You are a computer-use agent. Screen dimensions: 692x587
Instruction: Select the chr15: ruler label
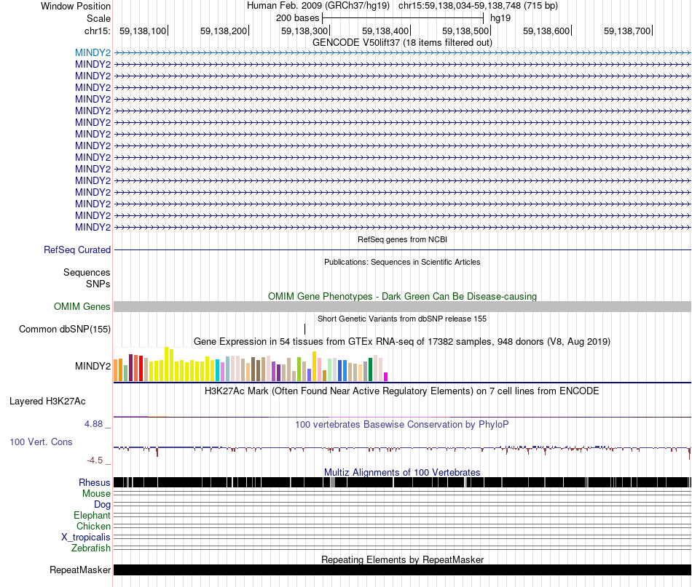pyautogui.click(x=98, y=31)
